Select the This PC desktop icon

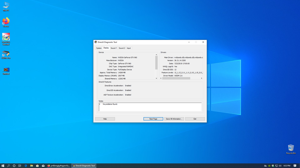6,5
